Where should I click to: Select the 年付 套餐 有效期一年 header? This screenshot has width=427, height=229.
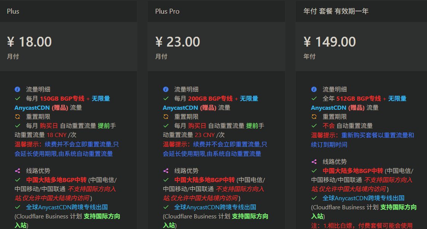click(x=336, y=11)
